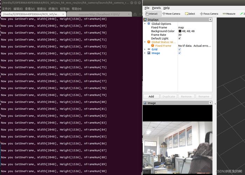Screen dimensions: 245x175
Task: Select the Default Light property label
Action: pos(160,38)
